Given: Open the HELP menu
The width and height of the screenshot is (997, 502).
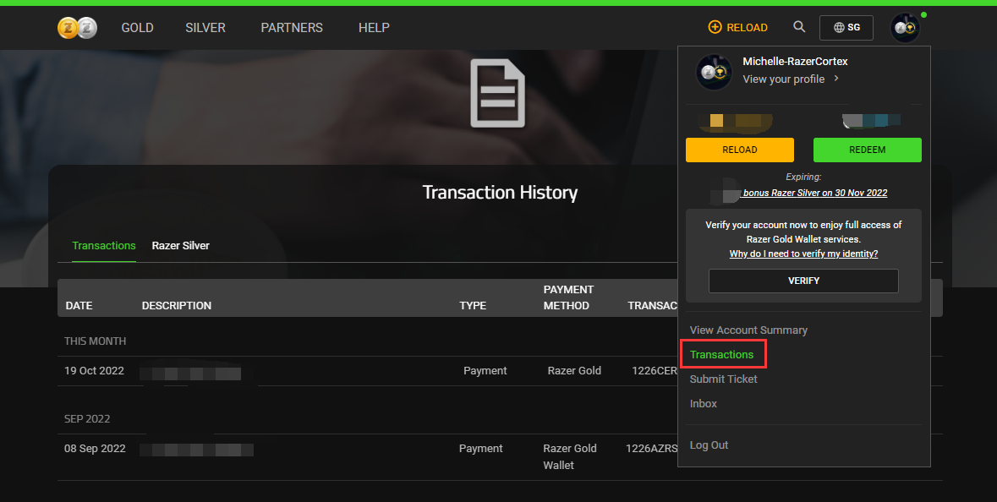Looking at the screenshot, I should [x=374, y=28].
